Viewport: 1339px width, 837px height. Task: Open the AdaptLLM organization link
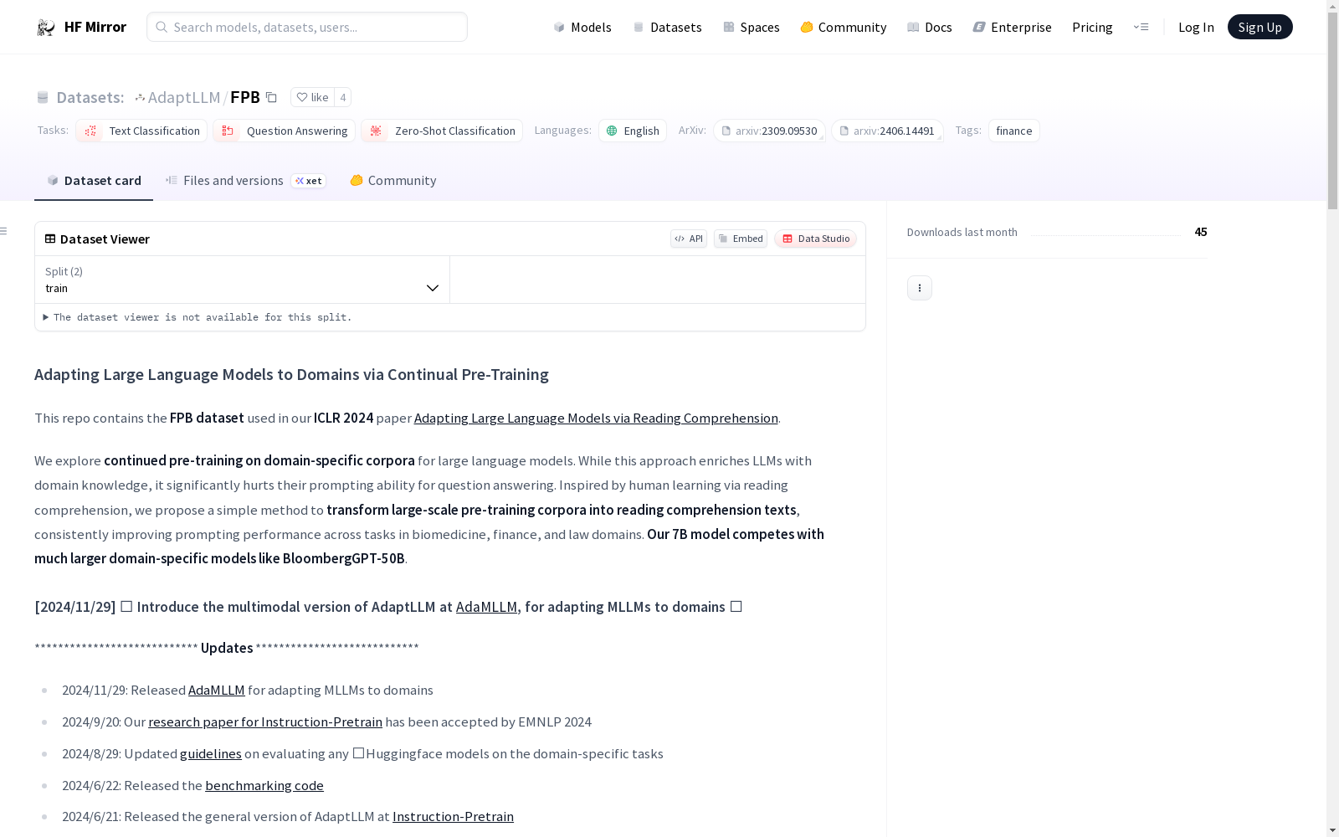click(x=184, y=97)
